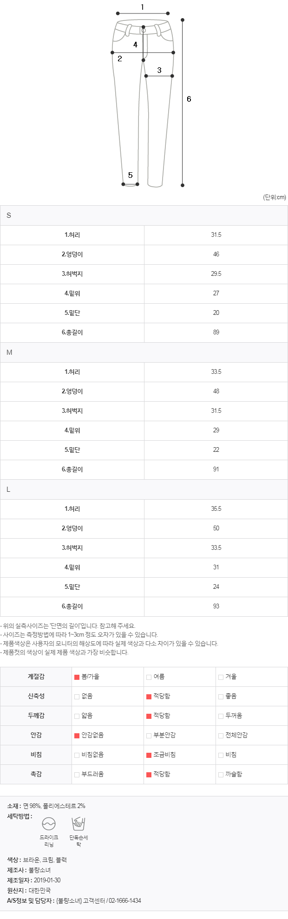This screenshot has height=919, width=288.
Task: Select the M size header row
Action: tap(144, 352)
